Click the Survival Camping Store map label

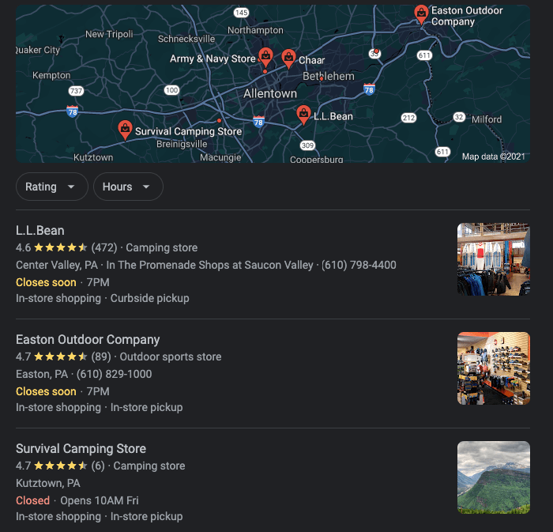tap(188, 131)
